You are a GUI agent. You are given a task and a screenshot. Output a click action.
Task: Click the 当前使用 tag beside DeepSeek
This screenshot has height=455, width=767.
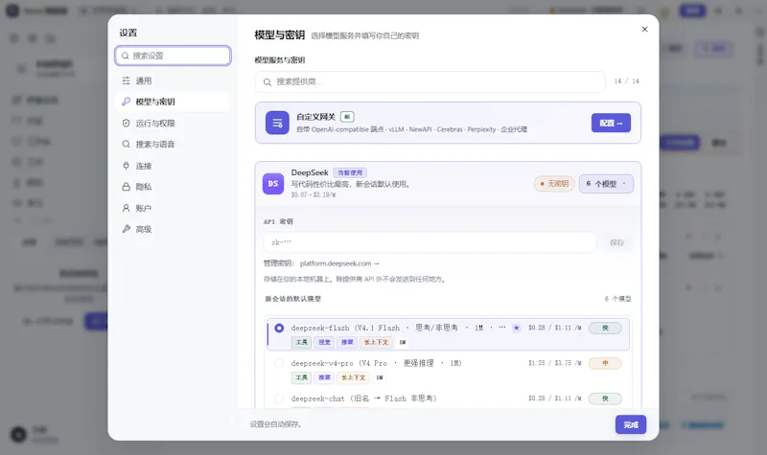click(x=350, y=173)
